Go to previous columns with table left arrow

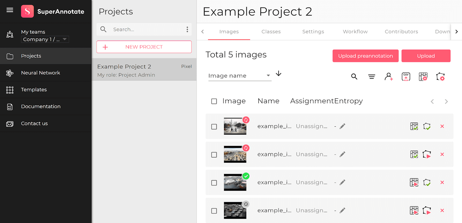[432, 102]
